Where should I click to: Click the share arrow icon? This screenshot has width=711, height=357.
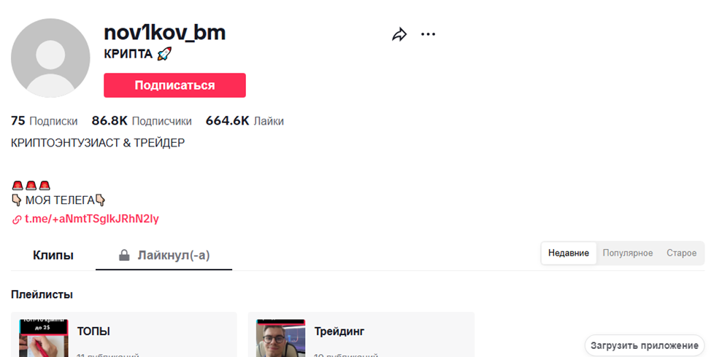(x=399, y=34)
